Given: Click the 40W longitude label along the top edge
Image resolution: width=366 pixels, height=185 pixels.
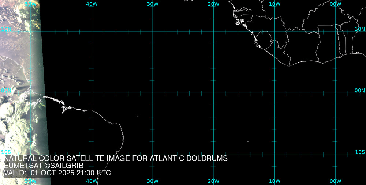Looking at the screenshot, I should coord(91,4).
